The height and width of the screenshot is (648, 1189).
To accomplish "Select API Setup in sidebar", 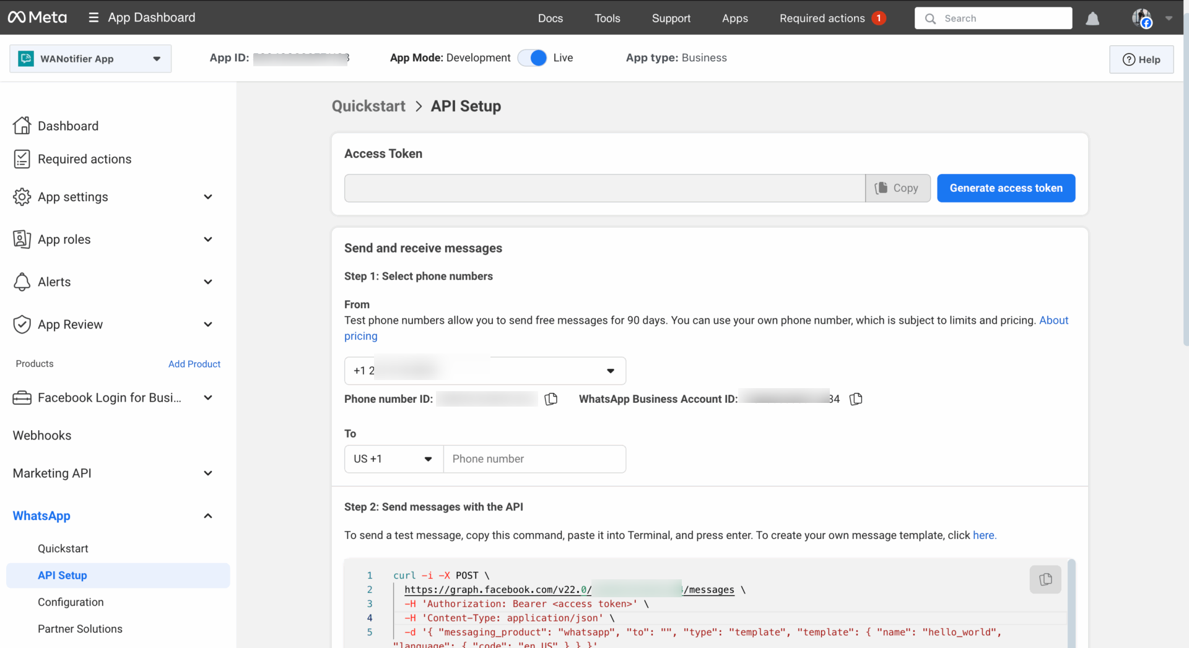I will pos(118,575).
